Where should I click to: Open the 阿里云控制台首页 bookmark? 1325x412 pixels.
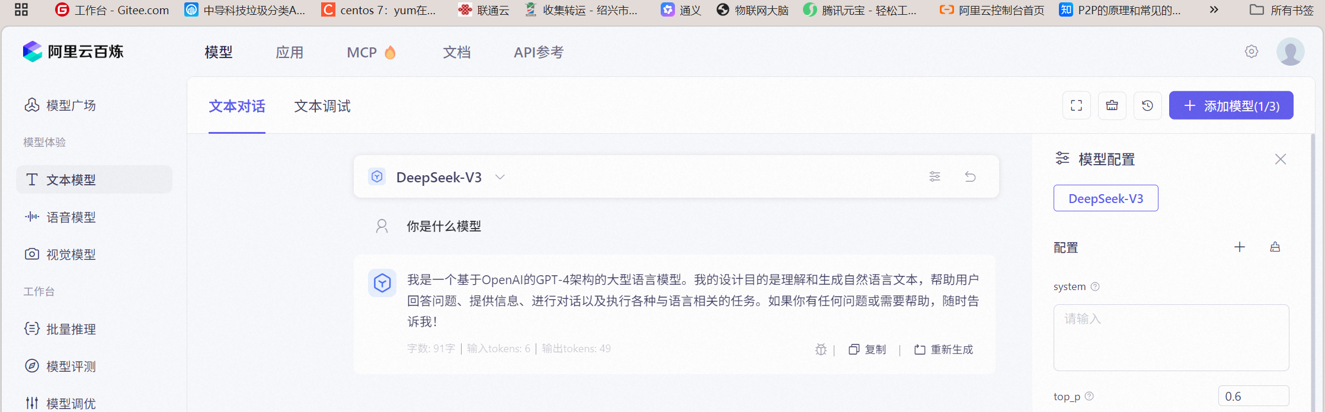(992, 10)
